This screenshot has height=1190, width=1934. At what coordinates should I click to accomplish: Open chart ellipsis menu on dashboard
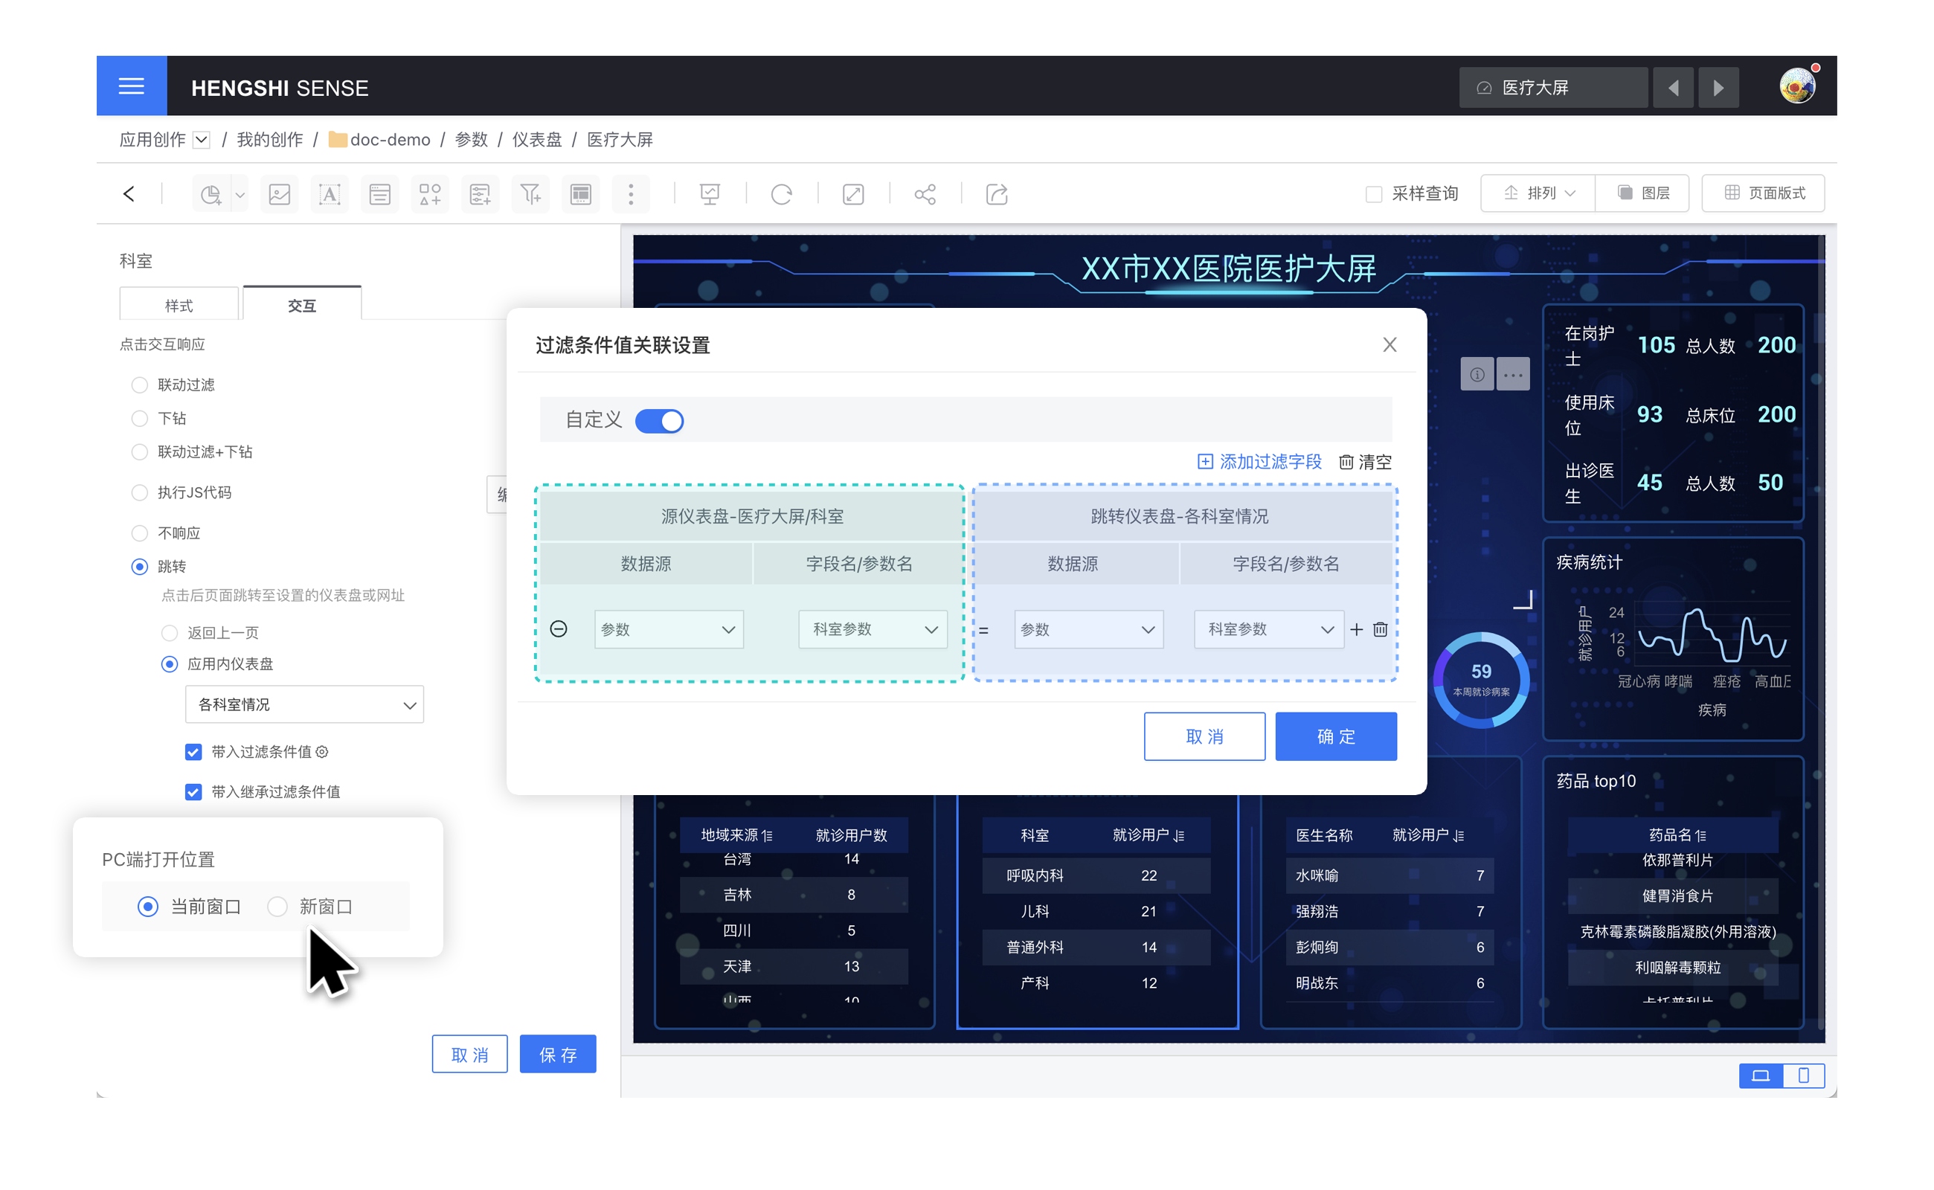click(x=1513, y=374)
